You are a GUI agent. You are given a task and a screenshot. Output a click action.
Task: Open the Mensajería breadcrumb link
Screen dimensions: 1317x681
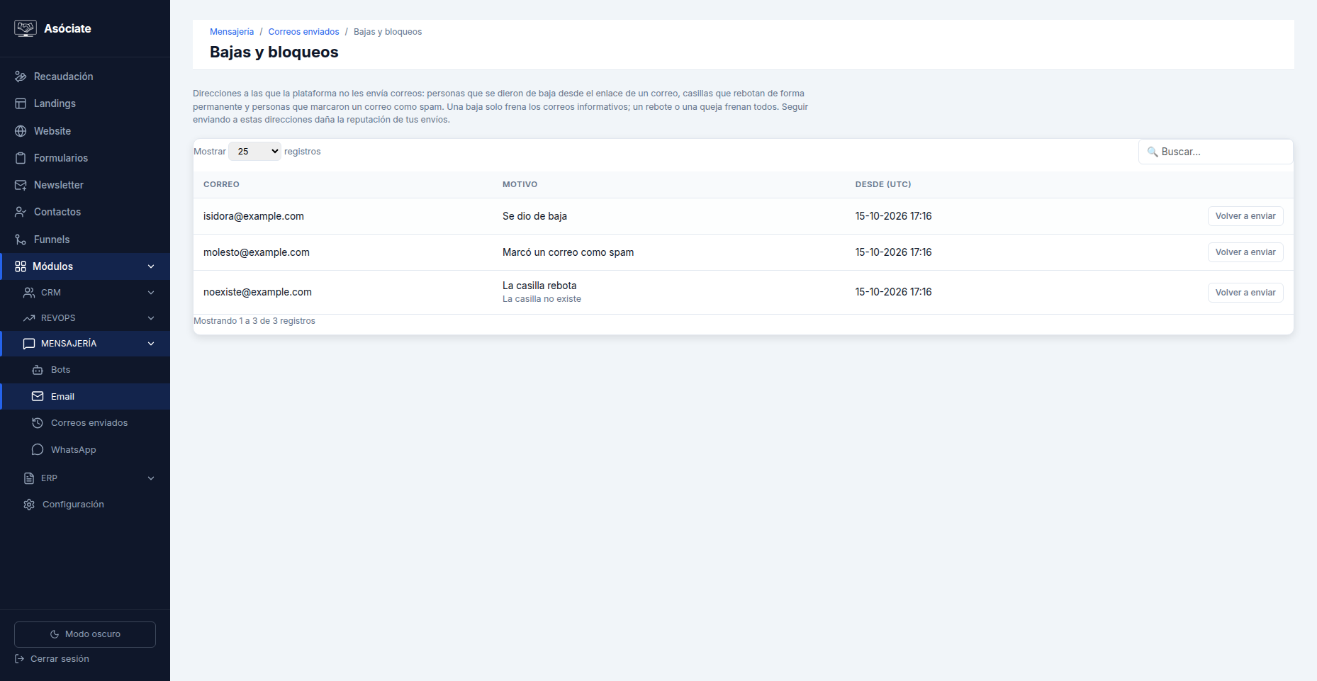[232, 32]
